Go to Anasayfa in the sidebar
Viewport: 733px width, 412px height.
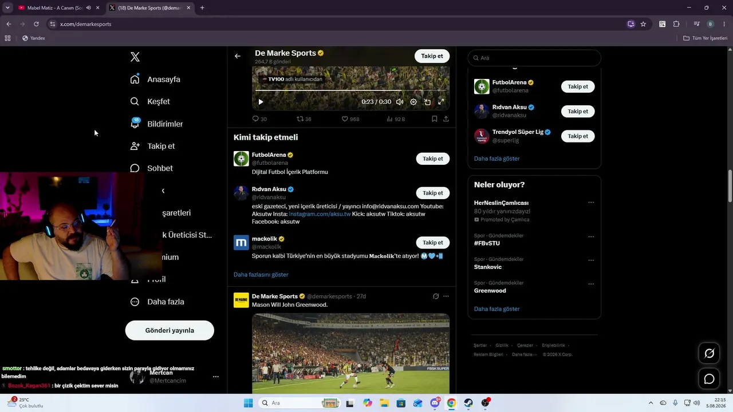(x=155, y=79)
